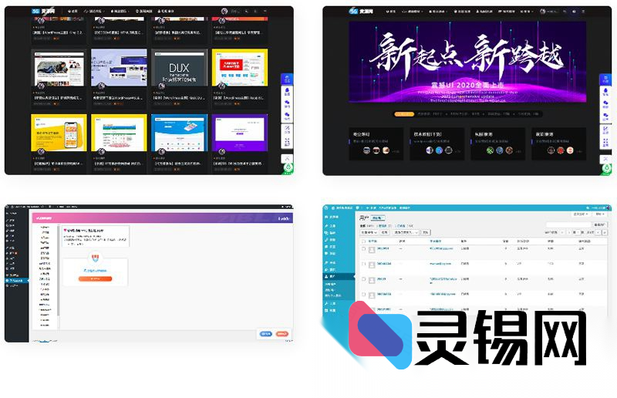Click the user avatar in the purple-banner window header
The width and height of the screenshot is (617, 398).
click(543, 12)
